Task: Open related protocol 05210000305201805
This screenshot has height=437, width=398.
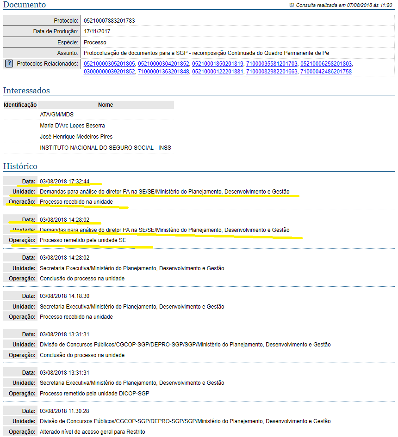Action: [x=109, y=64]
